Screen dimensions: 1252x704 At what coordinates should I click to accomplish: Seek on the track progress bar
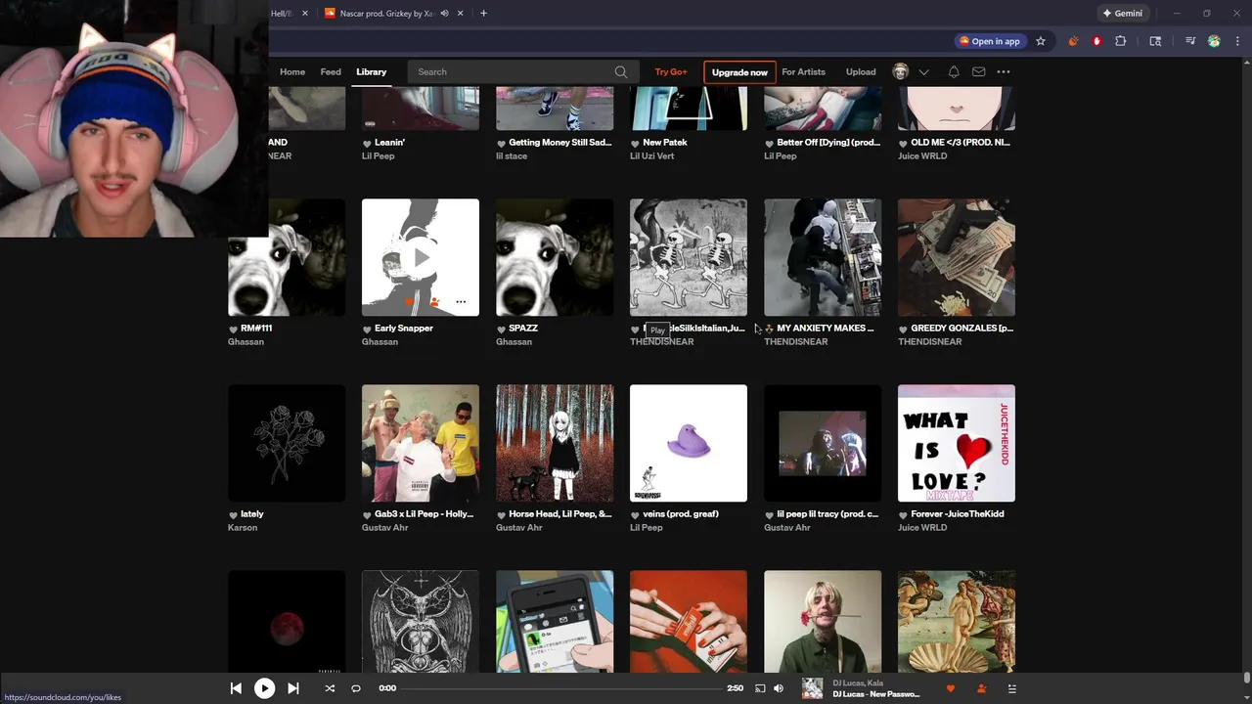[x=560, y=688]
